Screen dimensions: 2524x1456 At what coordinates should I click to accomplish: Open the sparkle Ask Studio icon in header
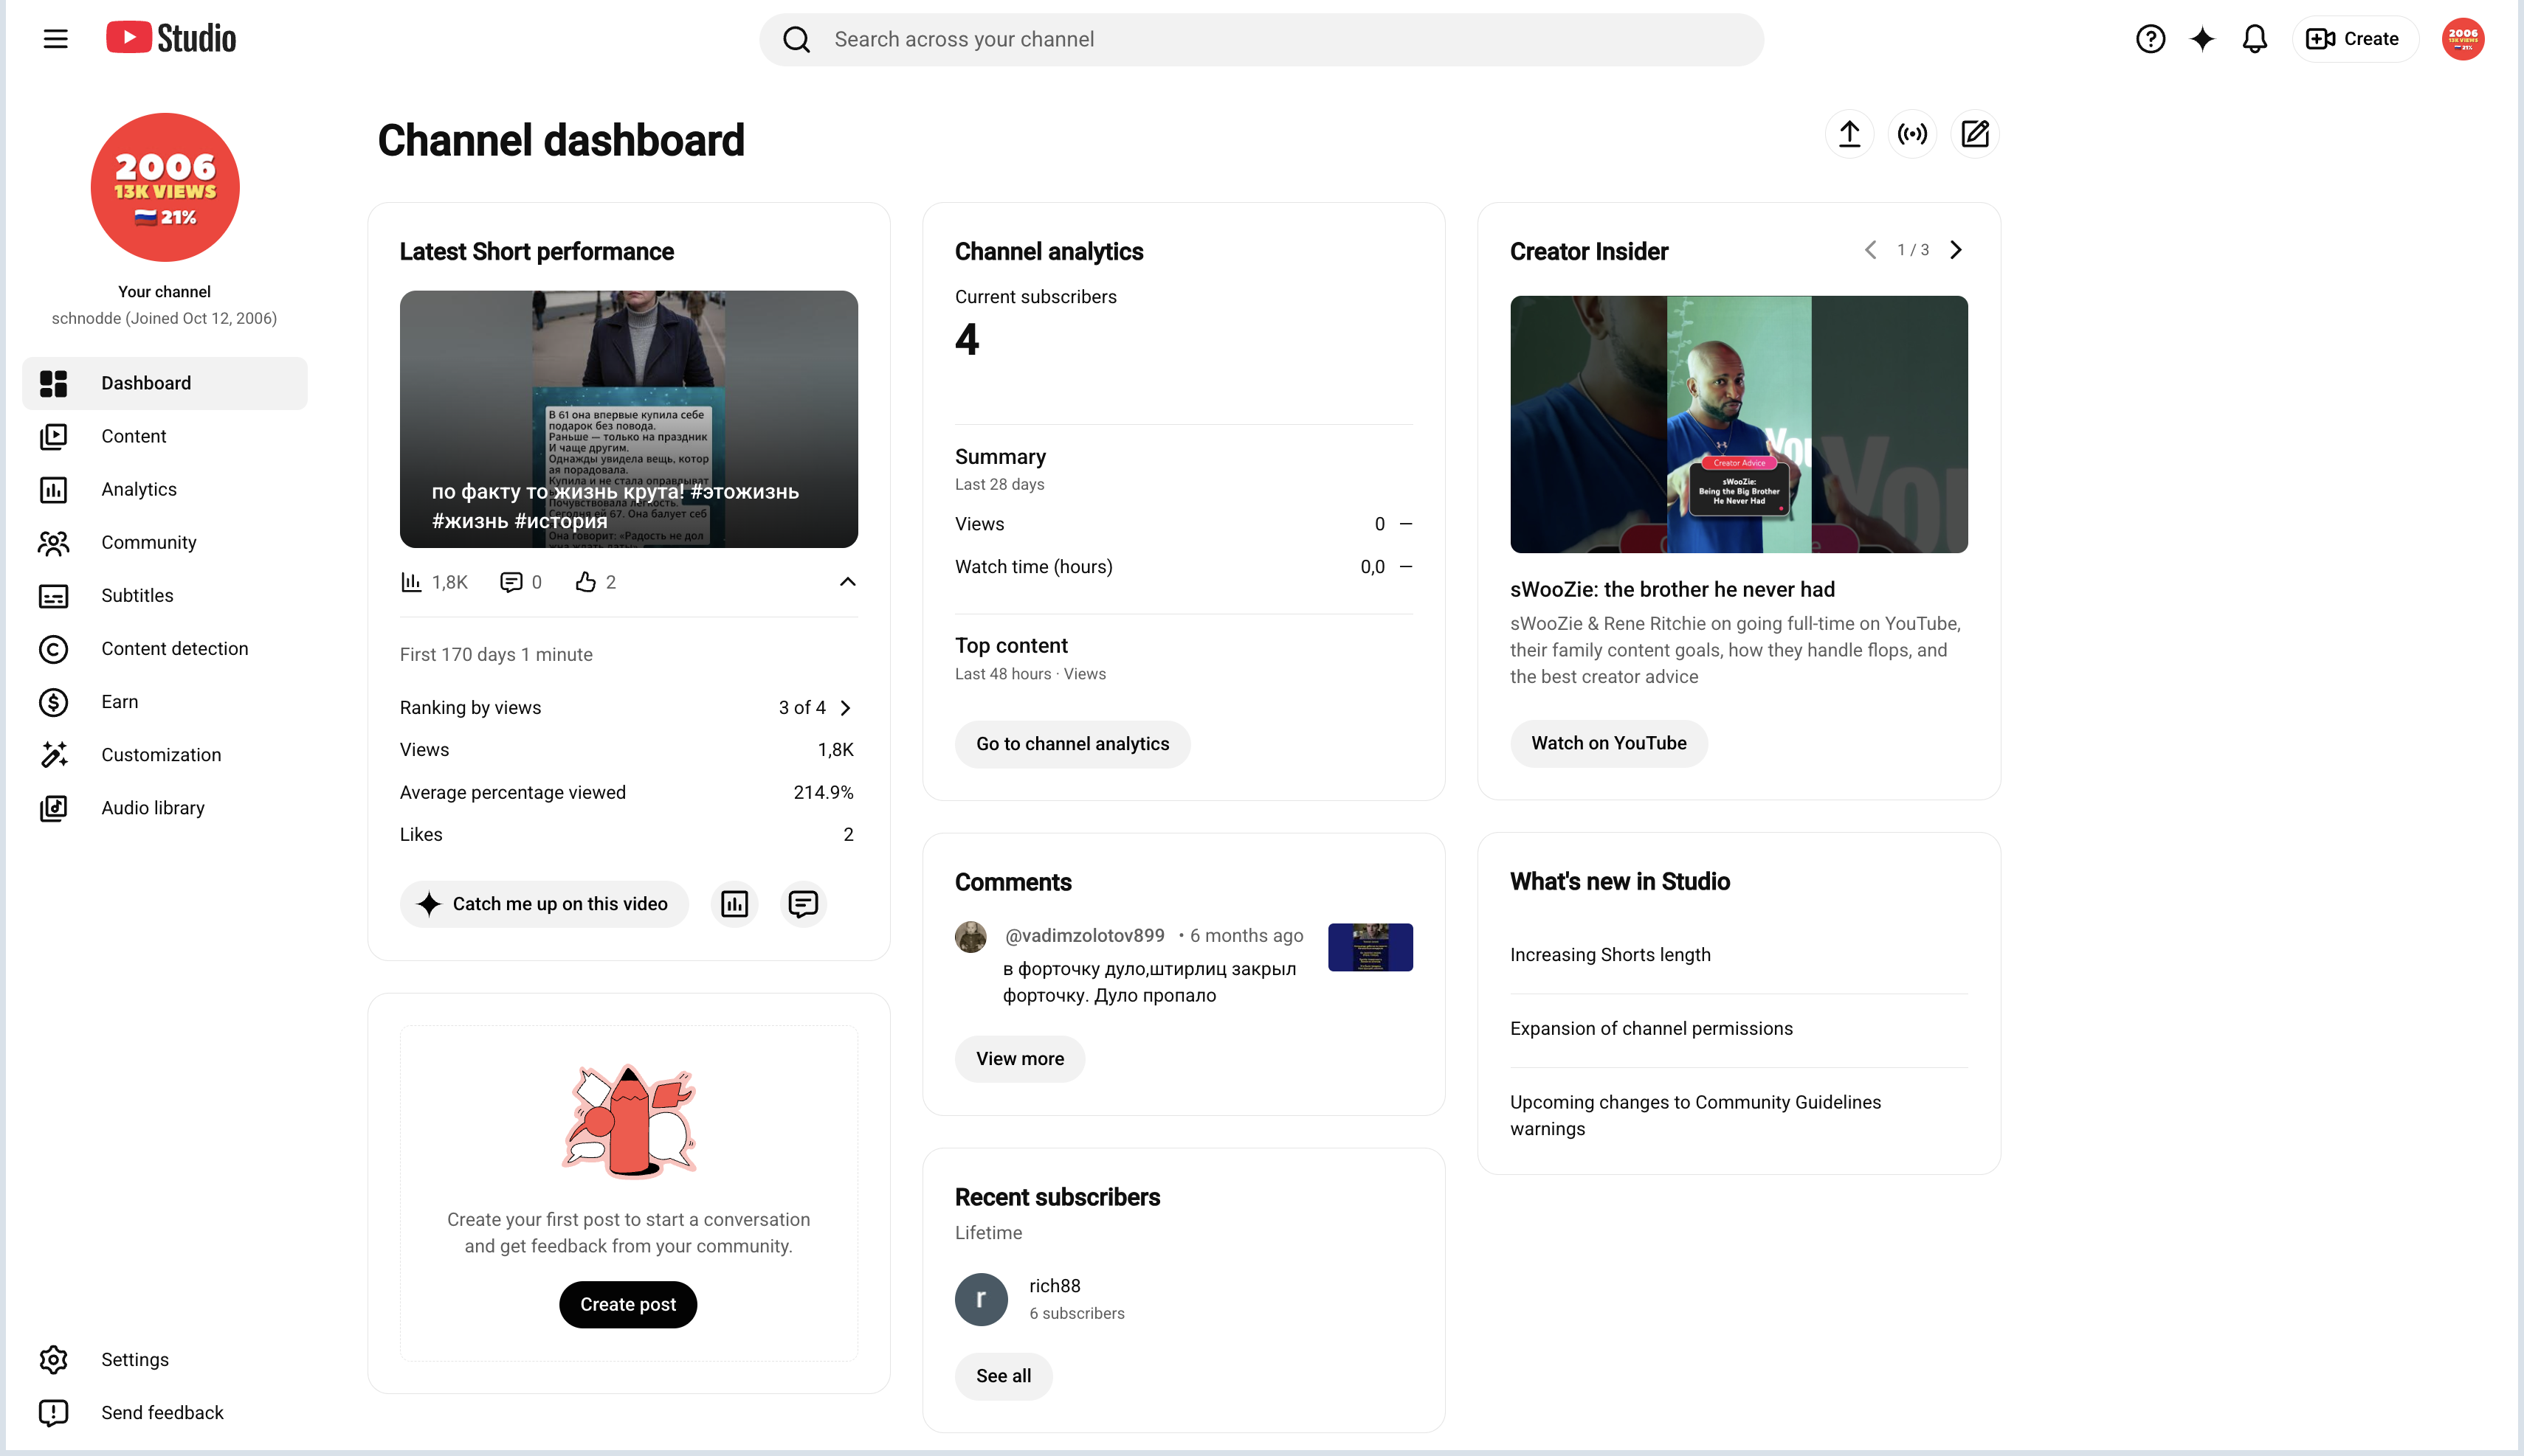(x=2202, y=39)
